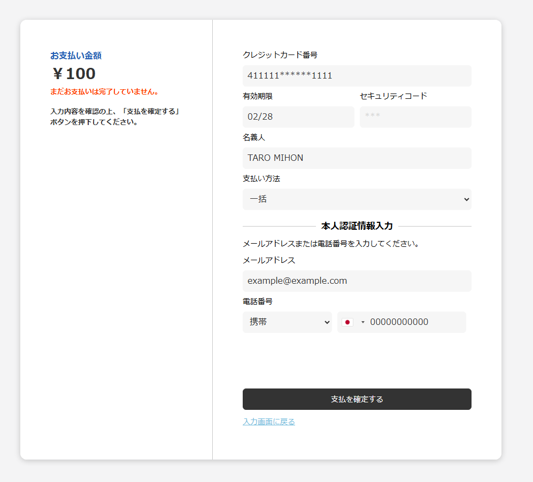Click the dropdown arrow beside the flag
Screen dimensions: 533x482
[x=362, y=322]
